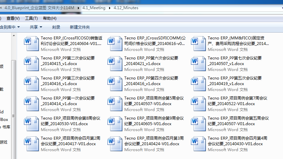
Task: Select file name PP第七次会议纪要_20140507_v1.docx
Action: click(235, 61)
